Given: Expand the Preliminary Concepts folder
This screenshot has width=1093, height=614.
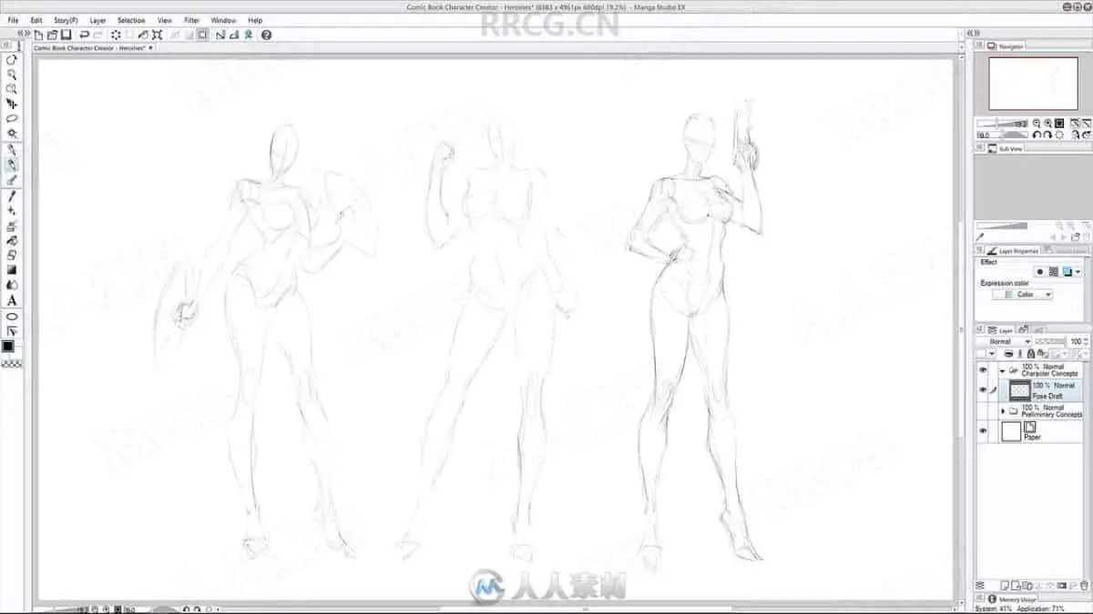Looking at the screenshot, I should click(1003, 411).
